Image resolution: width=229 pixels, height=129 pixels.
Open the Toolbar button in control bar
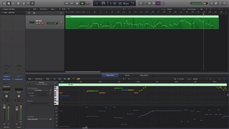point(13,3)
